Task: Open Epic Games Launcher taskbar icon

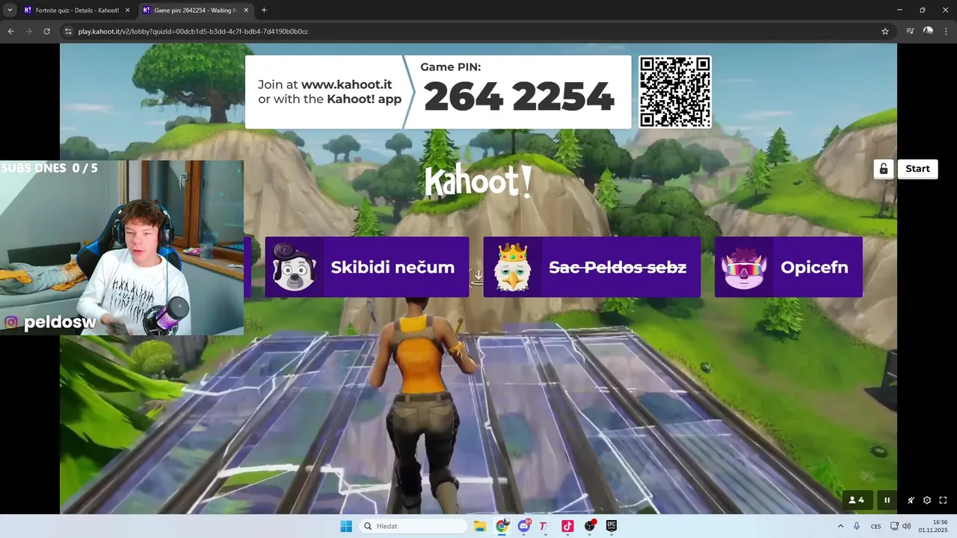Action: tap(611, 526)
